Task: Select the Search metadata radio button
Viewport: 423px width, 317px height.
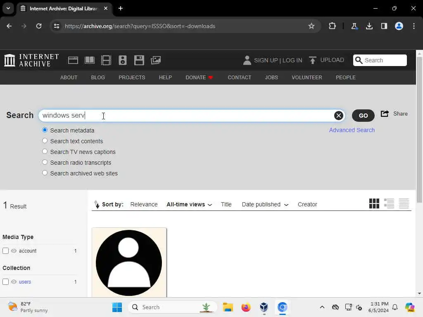Action: [45, 130]
